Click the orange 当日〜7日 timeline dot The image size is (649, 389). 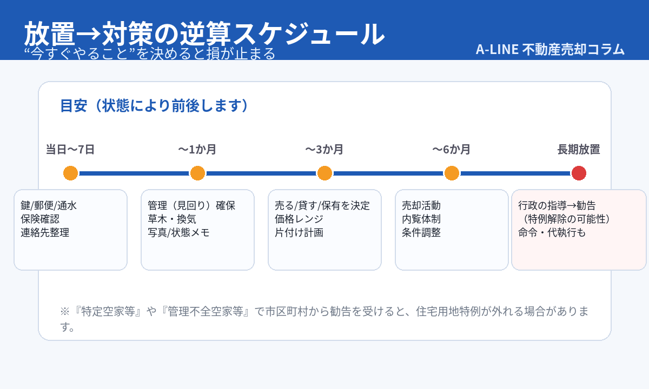[x=70, y=173]
